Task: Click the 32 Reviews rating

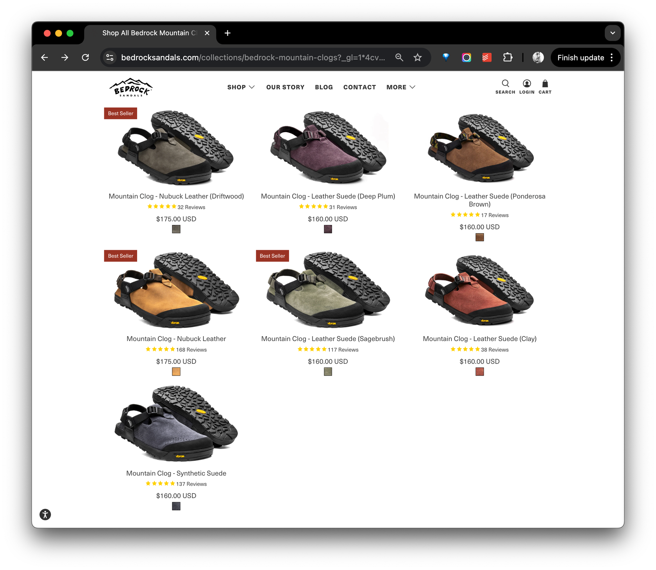Action: click(176, 207)
